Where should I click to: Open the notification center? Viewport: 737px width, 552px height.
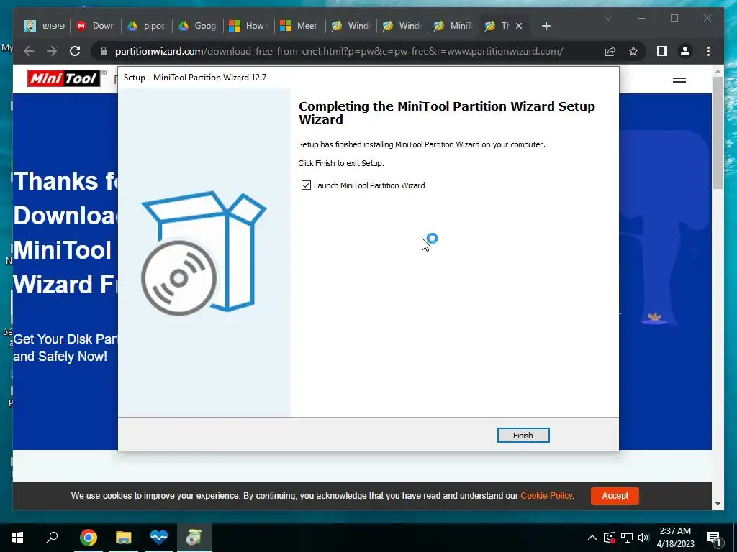(715, 538)
